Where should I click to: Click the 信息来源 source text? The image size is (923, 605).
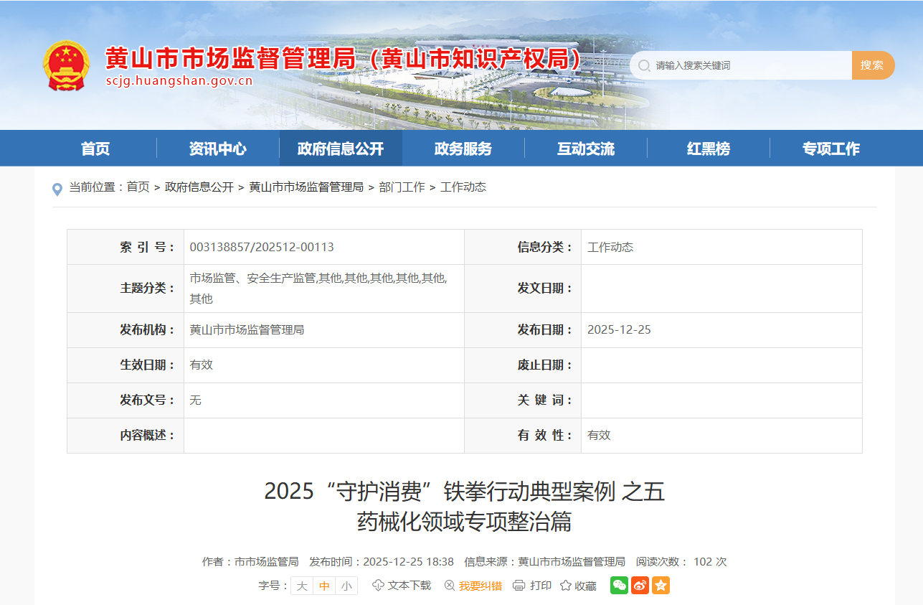click(545, 561)
